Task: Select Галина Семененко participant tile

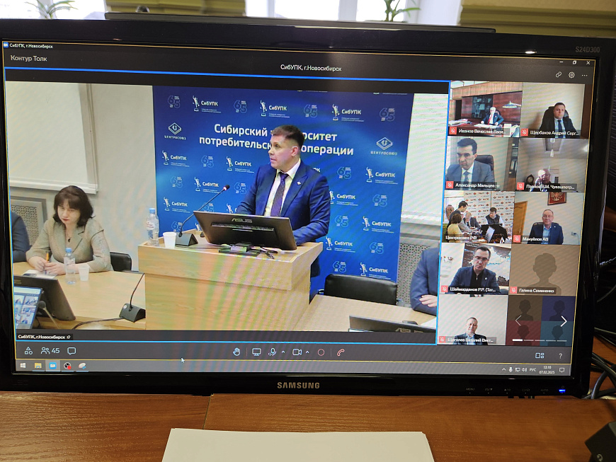Action: pos(543,270)
